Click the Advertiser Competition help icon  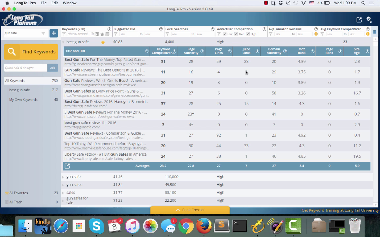point(265,29)
